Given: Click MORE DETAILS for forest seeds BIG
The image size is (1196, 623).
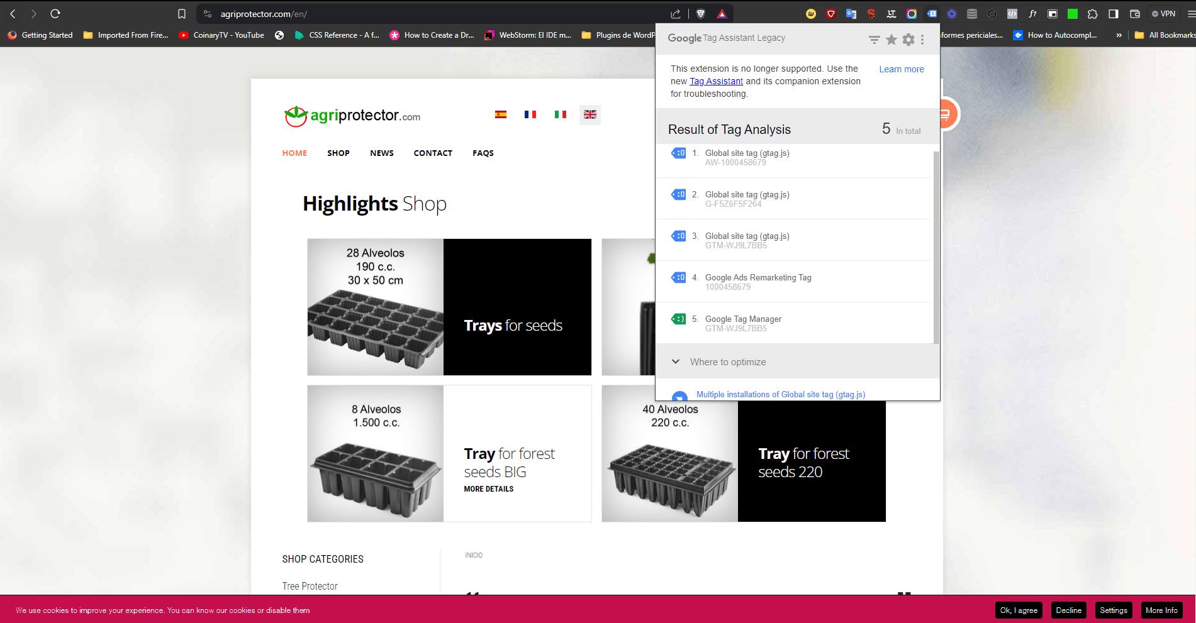Looking at the screenshot, I should [489, 488].
